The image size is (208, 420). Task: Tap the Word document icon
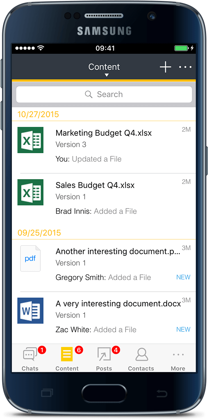(30, 311)
